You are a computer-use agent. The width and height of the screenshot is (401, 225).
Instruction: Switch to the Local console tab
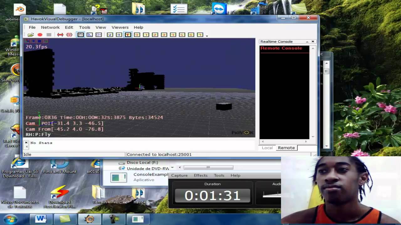(x=267, y=148)
